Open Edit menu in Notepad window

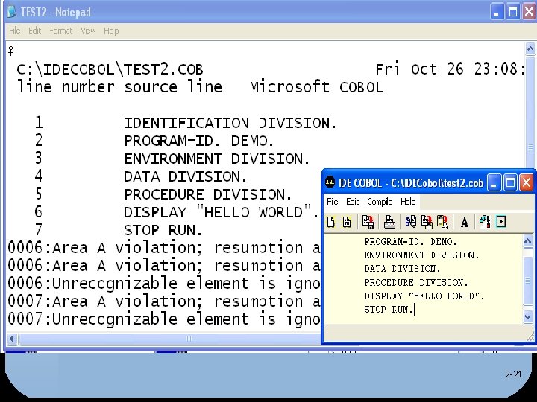pyautogui.click(x=34, y=31)
